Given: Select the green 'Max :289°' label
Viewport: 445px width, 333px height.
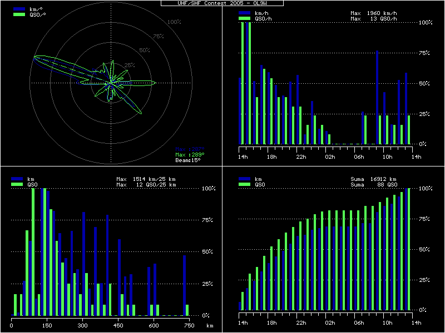Looking at the screenshot, I should 190,155.
